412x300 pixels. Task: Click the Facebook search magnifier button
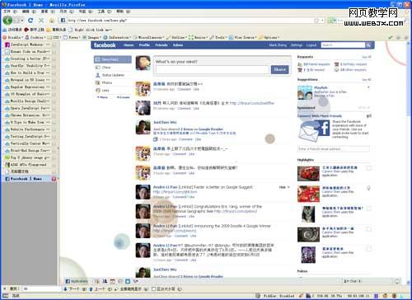coord(368,45)
